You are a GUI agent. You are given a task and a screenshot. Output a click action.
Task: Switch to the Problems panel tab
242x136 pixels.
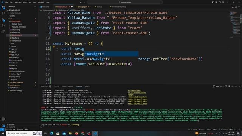tap(45, 87)
